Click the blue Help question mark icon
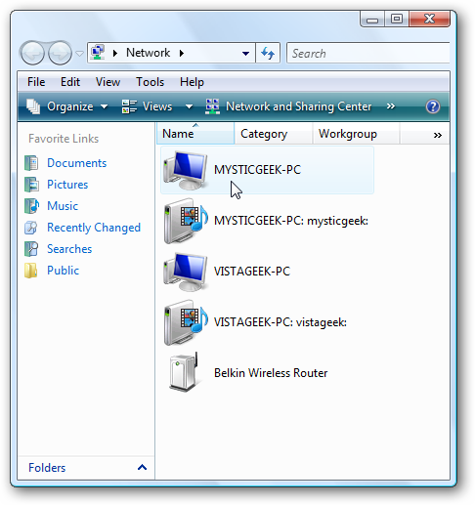The image size is (475, 505). click(x=433, y=106)
